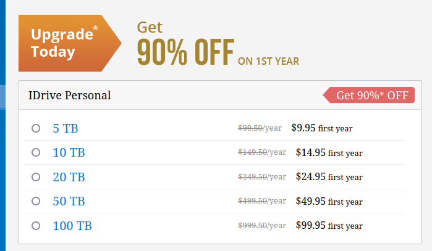Click the Upgrade Today orange banner
The width and height of the screenshot is (432, 251).
[70, 43]
